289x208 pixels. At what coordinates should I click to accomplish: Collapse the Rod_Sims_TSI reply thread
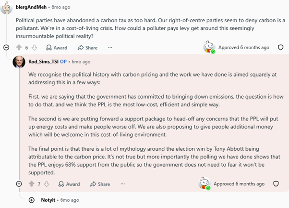tap(19, 184)
